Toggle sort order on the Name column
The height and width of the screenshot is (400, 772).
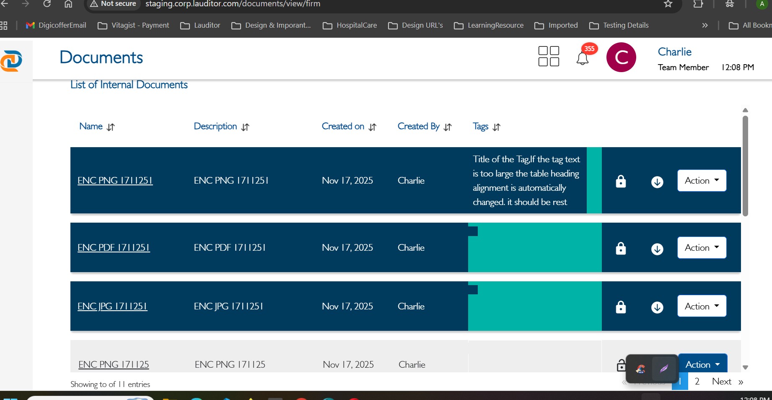coord(111,127)
